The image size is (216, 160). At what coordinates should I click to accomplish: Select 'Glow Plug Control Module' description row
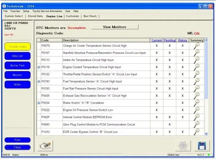tap(99, 124)
